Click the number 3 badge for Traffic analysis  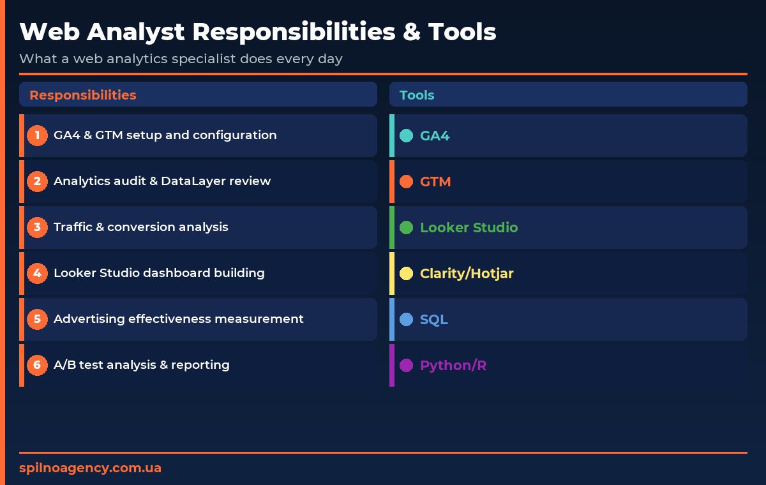click(37, 227)
